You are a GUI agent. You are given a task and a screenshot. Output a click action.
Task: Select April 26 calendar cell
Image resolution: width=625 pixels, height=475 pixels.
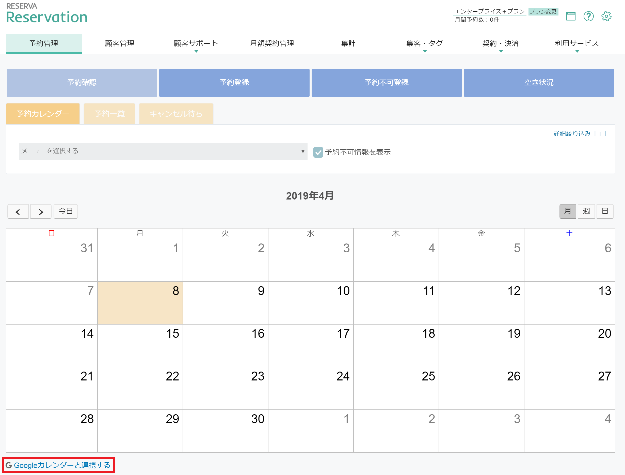point(482,388)
